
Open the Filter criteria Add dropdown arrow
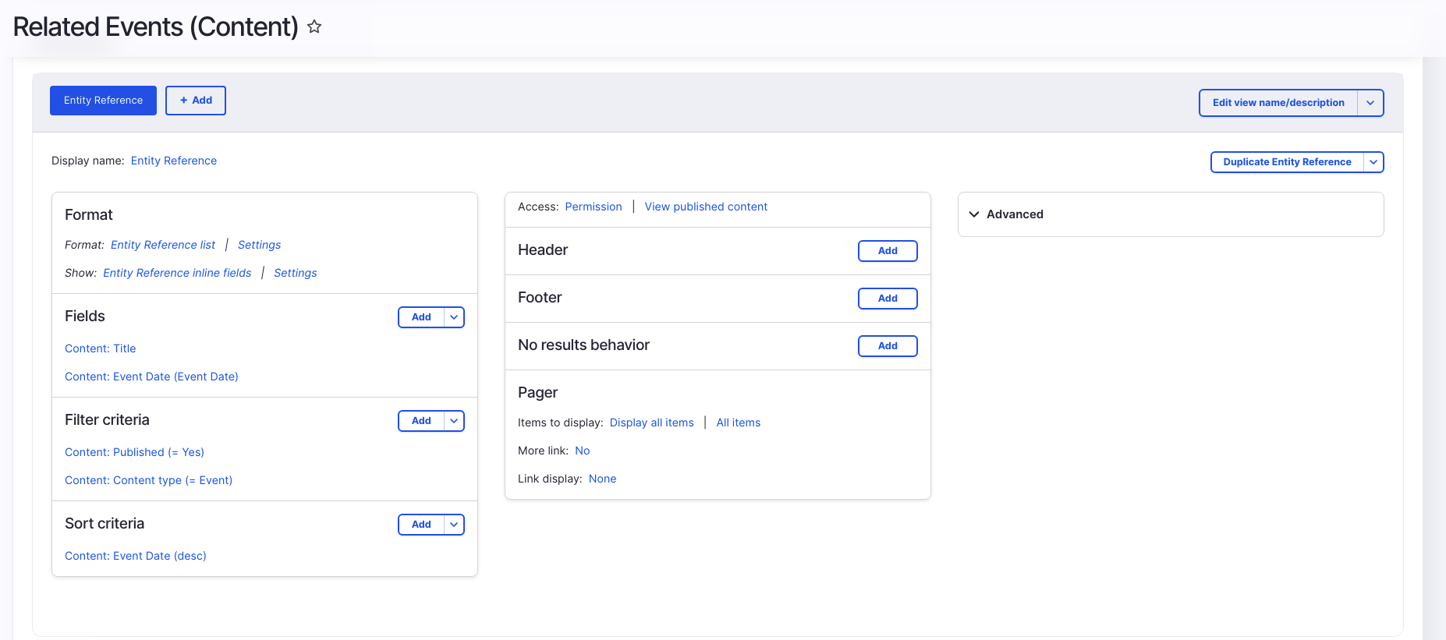click(454, 421)
